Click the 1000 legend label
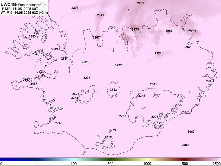This screenshot has height=166, width=221. coord(147,164)
